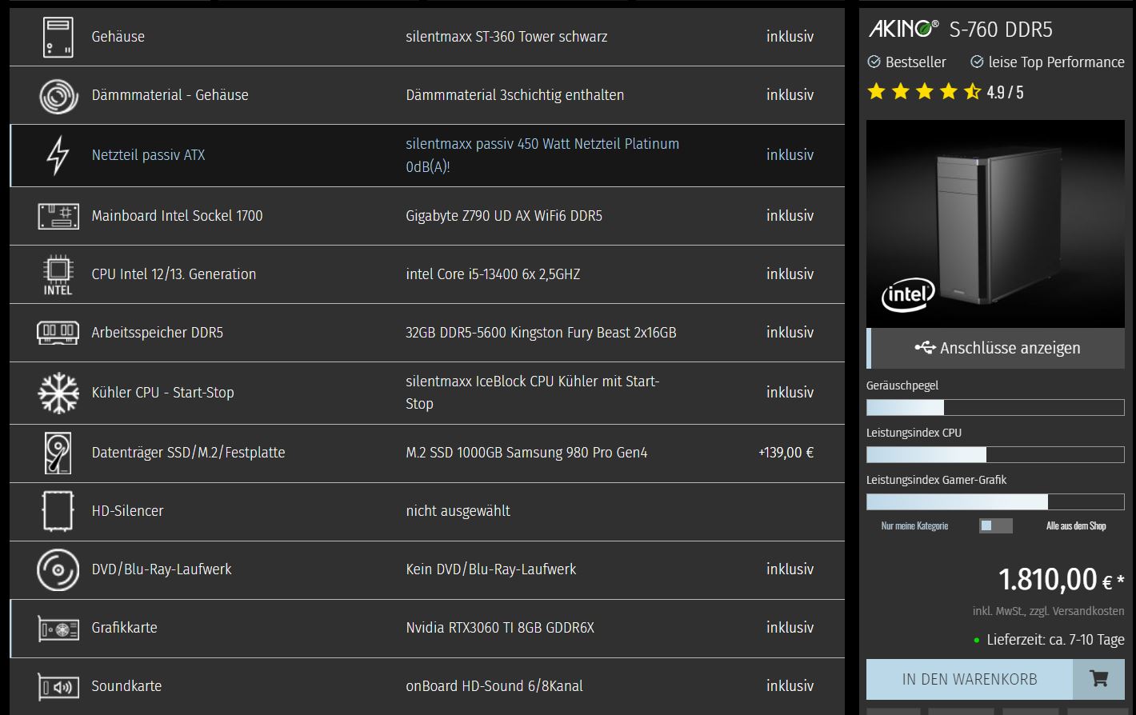Click the hard drive Datenträger icon
1136x715 pixels.
tap(58, 453)
